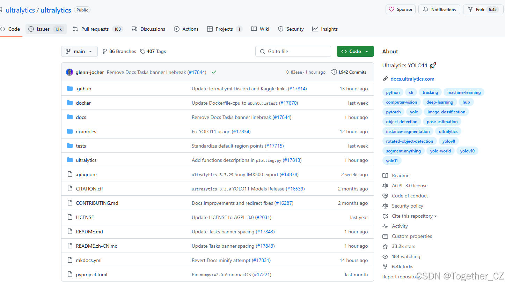Click the ultralytics folder icon
The image size is (505, 285).
(x=70, y=160)
